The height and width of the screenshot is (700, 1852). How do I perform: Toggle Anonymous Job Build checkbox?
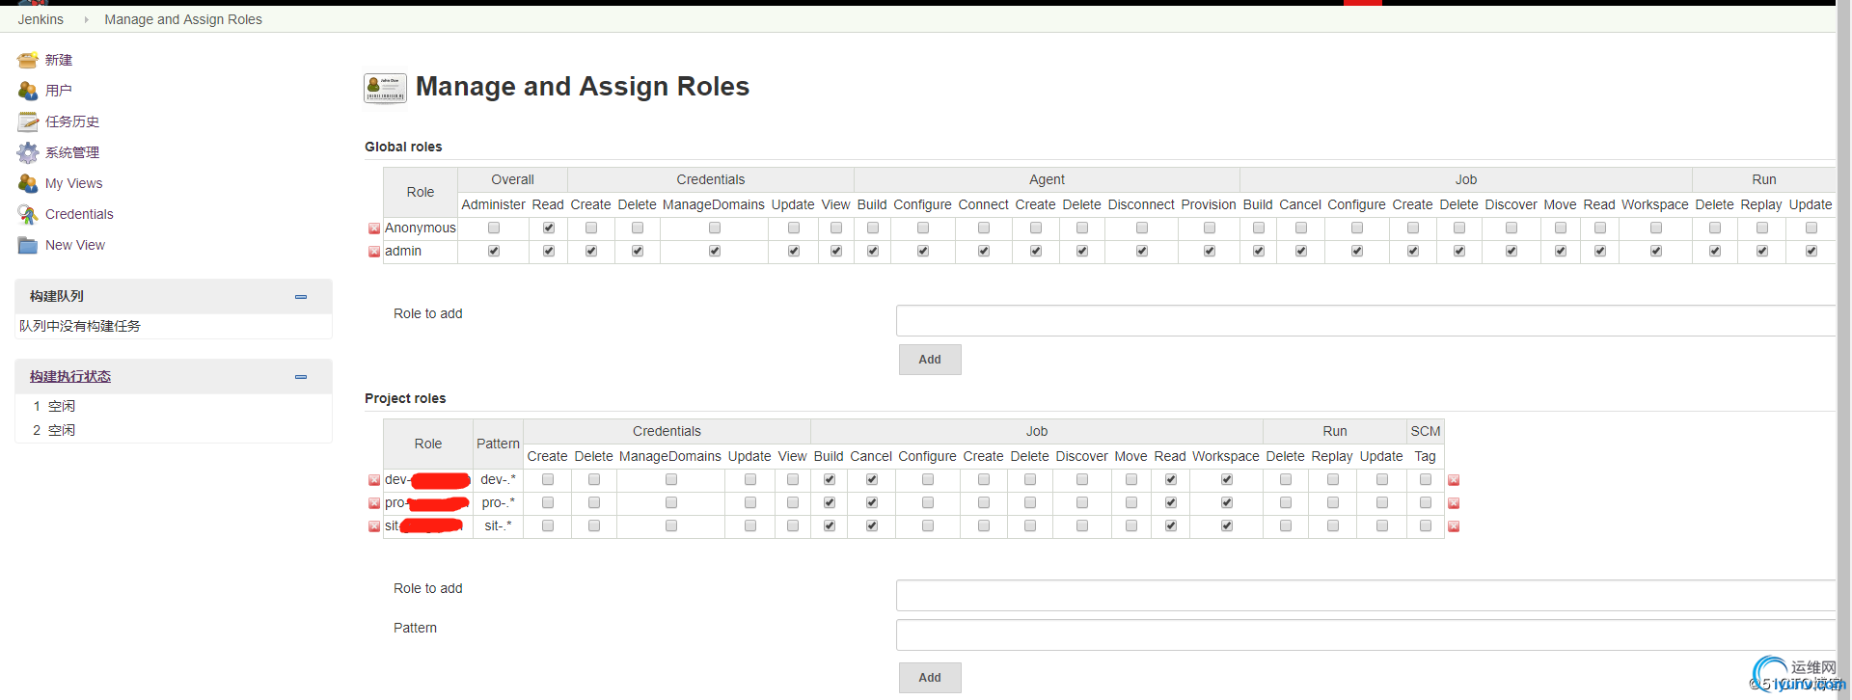(1259, 228)
